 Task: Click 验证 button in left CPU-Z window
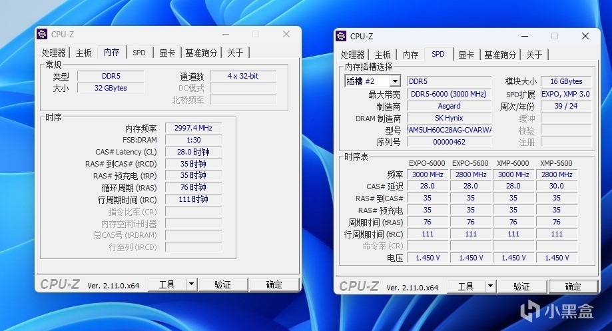[x=223, y=284]
